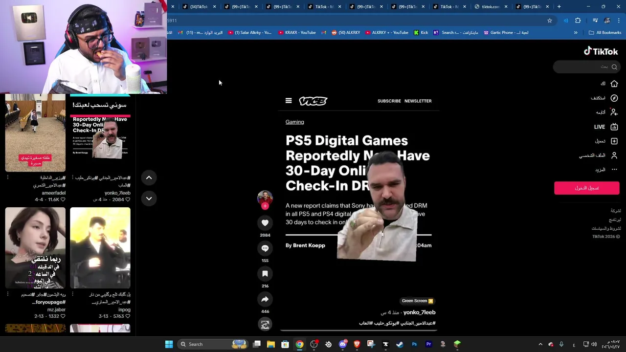Open the media control icon in the browser toolbar
This screenshot has width=626, height=352.
click(x=595, y=21)
